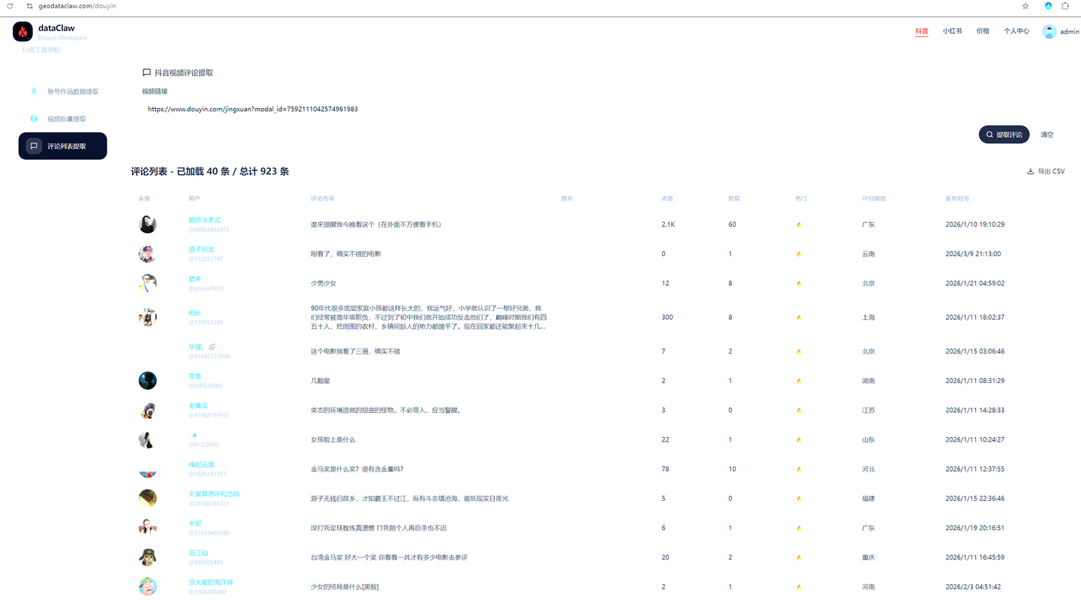This screenshot has width=1081, height=600.
Task: Click the dataClaw flame logo
Action: [23, 32]
